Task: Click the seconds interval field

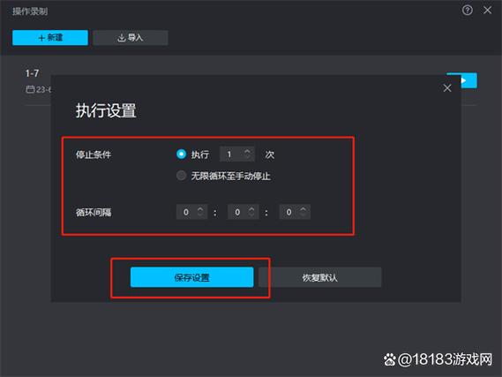Action: [295, 212]
